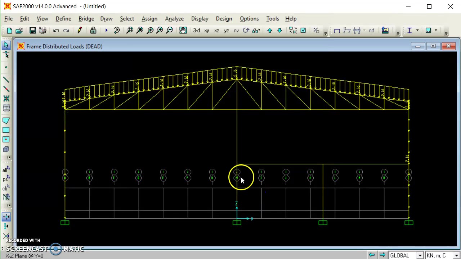Screen dimensions: 461x259
Task: Move up in list with up arrow
Action: [x=269, y=31]
